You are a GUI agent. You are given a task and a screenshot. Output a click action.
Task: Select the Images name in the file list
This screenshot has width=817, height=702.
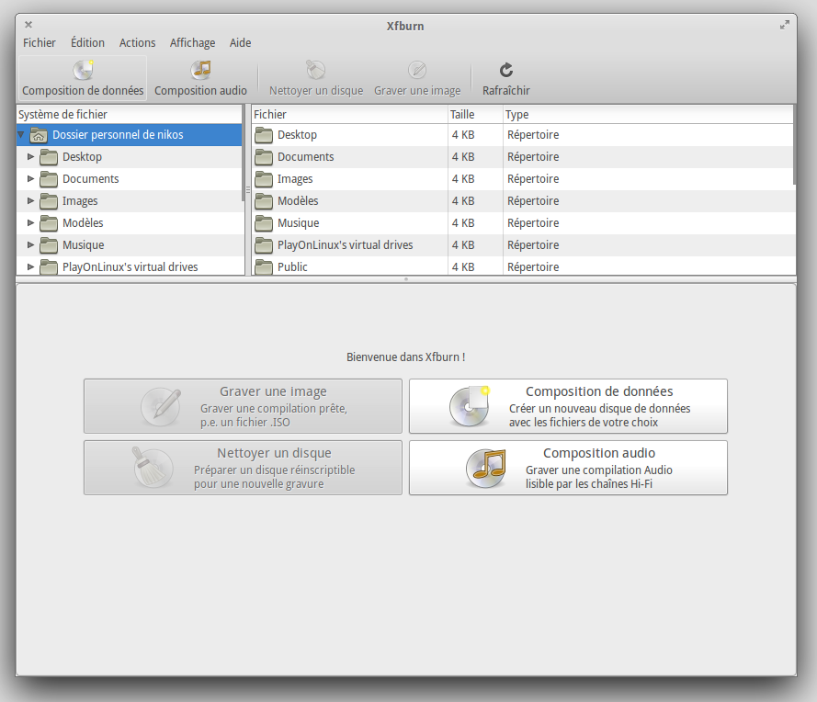coord(295,178)
